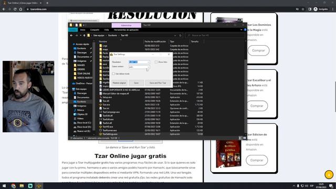The height and width of the screenshot is (189, 336).
Task: Open recent locations dropdown arrow in Explorer
Action: click(80, 36)
